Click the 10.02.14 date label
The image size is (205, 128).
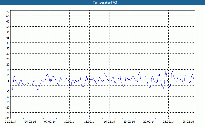(x=70, y=122)
